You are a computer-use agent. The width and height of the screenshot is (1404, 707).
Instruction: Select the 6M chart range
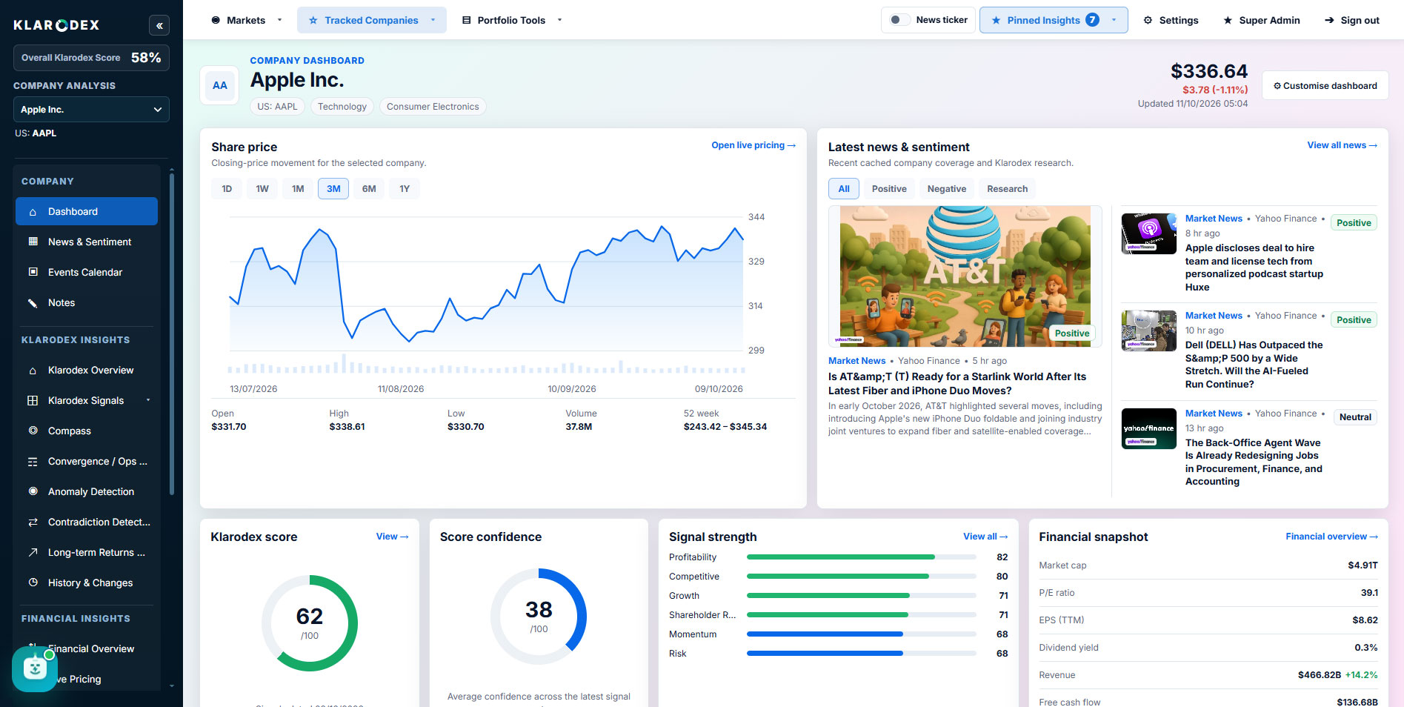coord(369,189)
